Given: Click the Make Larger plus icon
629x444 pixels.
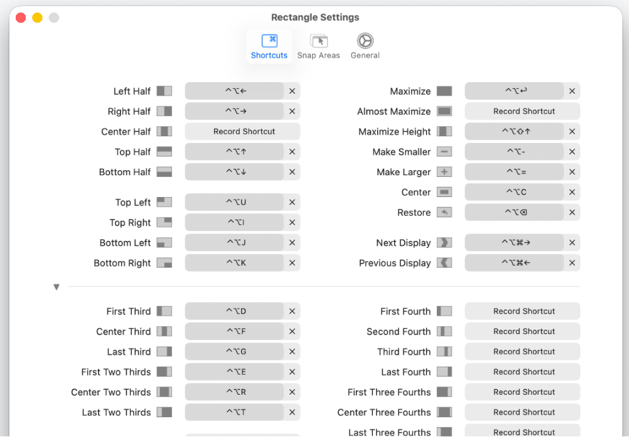Looking at the screenshot, I should pyautogui.click(x=444, y=172).
